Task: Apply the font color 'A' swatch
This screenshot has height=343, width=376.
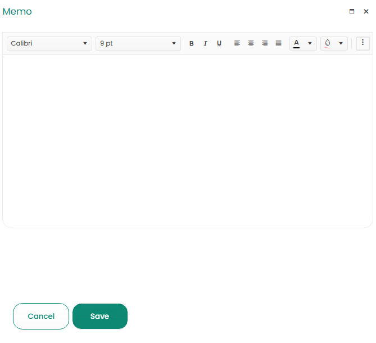Action: click(296, 43)
